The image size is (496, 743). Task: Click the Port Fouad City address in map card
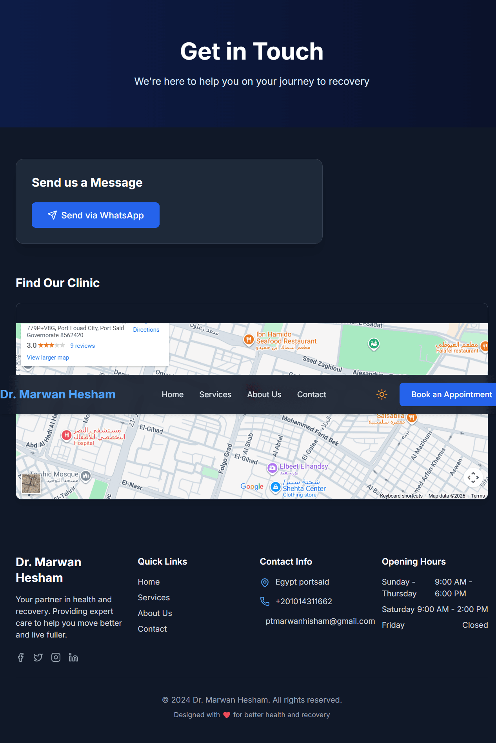pyautogui.click(x=75, y=332)
